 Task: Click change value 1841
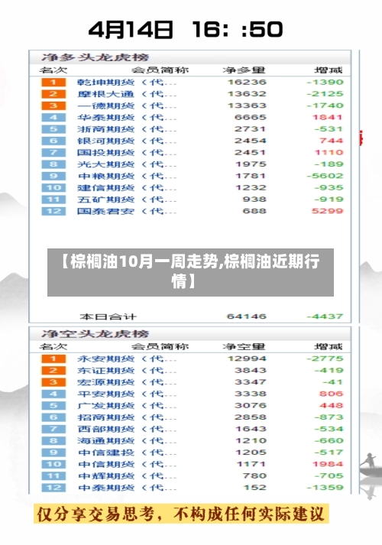tap(328, 117)
